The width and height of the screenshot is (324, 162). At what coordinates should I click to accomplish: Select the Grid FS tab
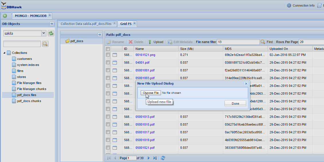coord(126,24)
